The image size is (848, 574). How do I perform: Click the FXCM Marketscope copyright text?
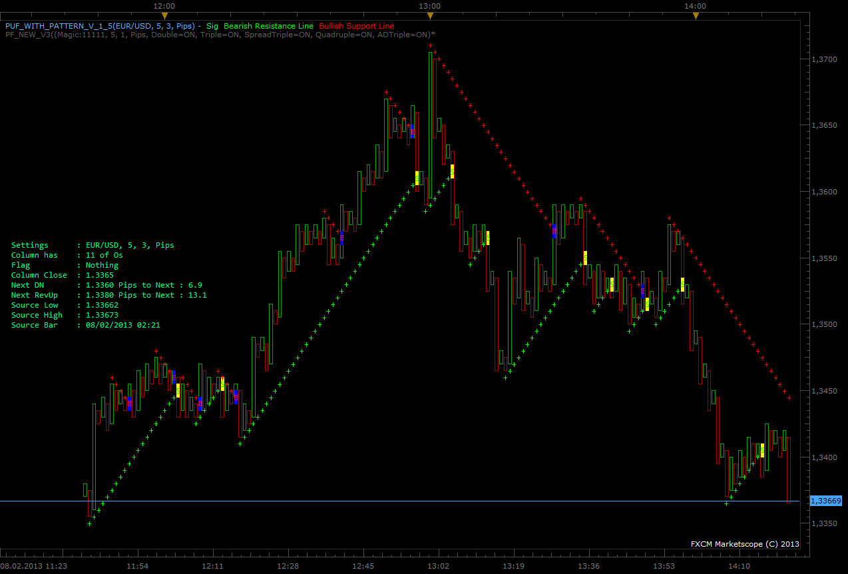(x=745, y=544)
